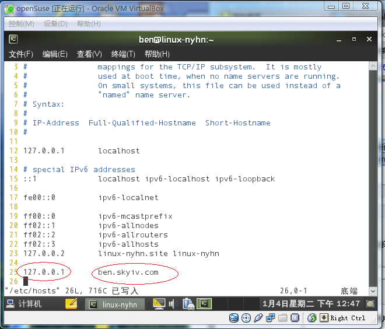Image resolution: width=385 pixels, height=329 pixels.
Task: Click ipv6-allrouters on line 21
Action: [133, 235]
